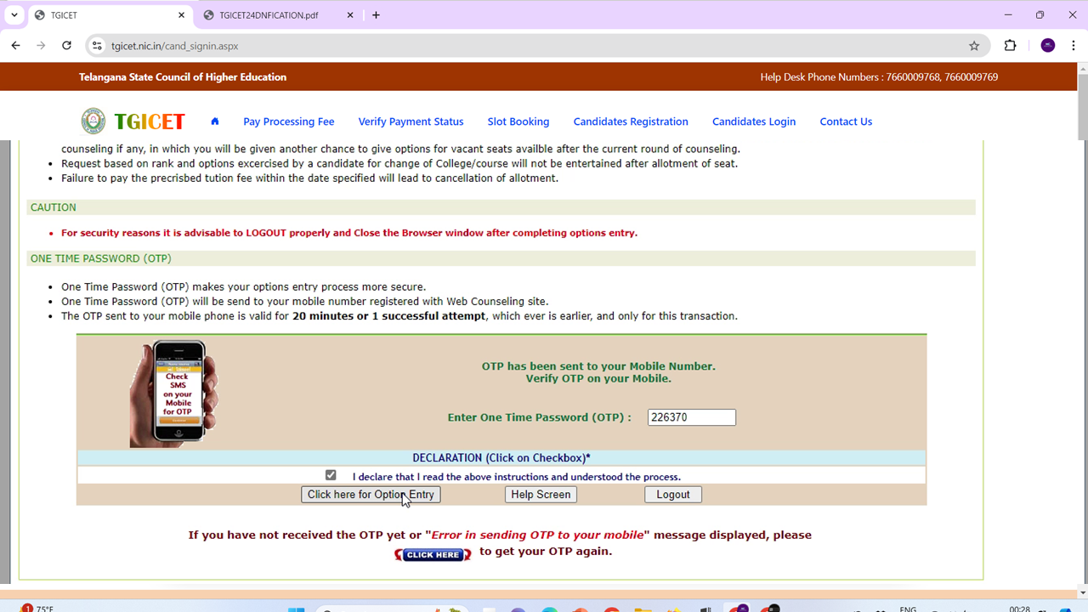
Task: Click the Logout button
Action: point(672,494)
